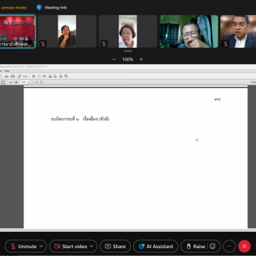Zoom out shared content with minus button
Image resolution: width=256 pixels, height=256 pixels.
(114, 59)
